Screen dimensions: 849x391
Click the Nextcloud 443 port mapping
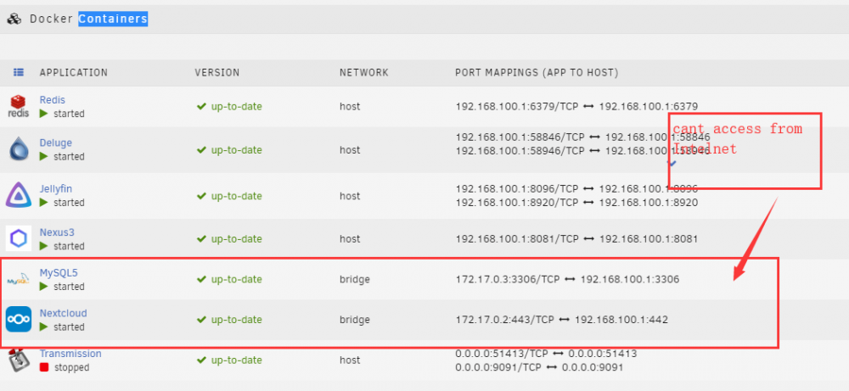click(562, 320)
